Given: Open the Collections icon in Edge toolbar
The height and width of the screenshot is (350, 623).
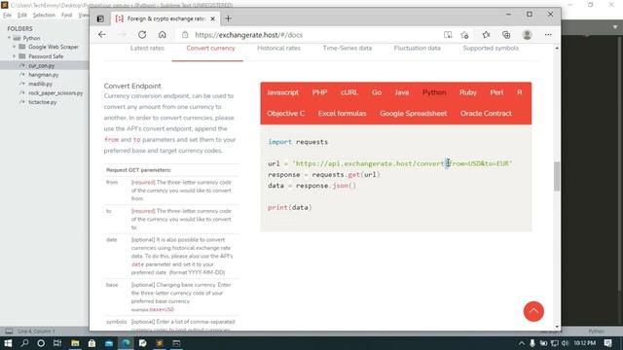Looking at the screenshot, I should point(506,35).
